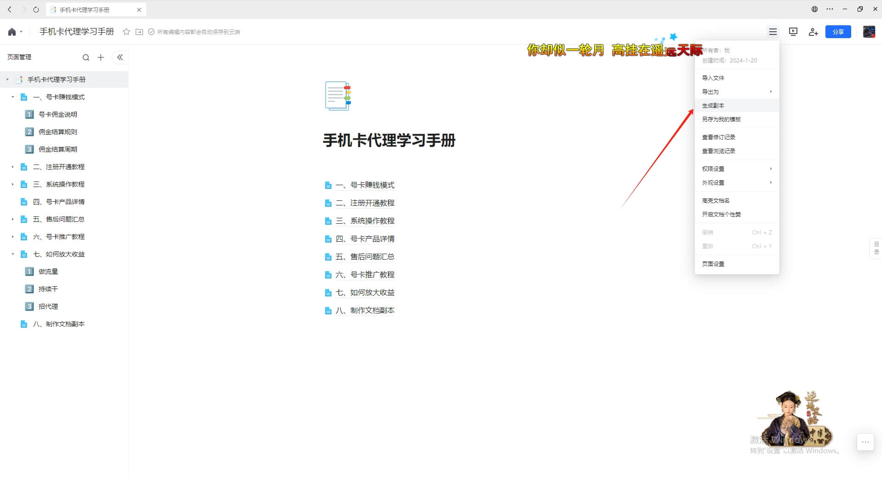Image resolution: width=882 pixels, height=477 pixels.
Task: Click the browser refresh icon
Action: tap(35, 9)
